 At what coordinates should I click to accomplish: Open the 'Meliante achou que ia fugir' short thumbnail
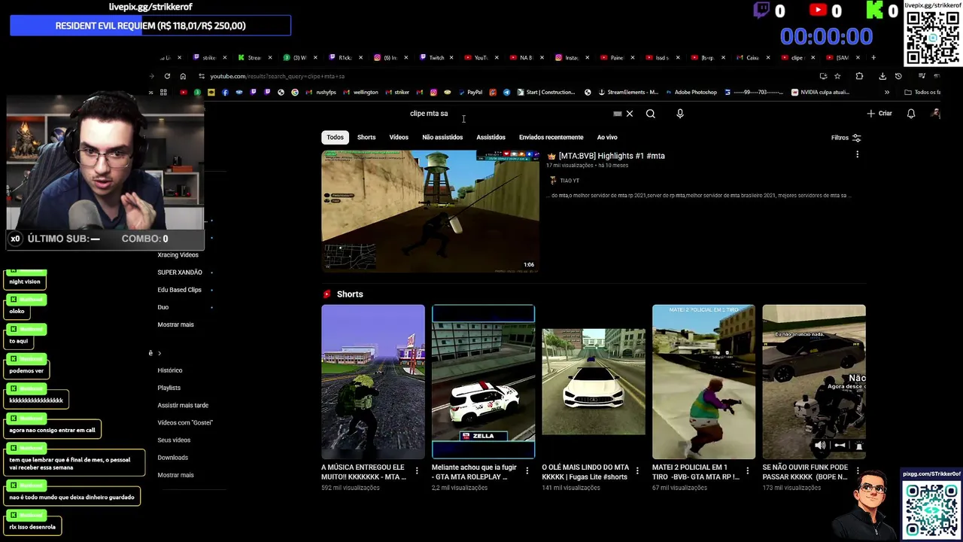pyautogui.click(x=483, y=382)
